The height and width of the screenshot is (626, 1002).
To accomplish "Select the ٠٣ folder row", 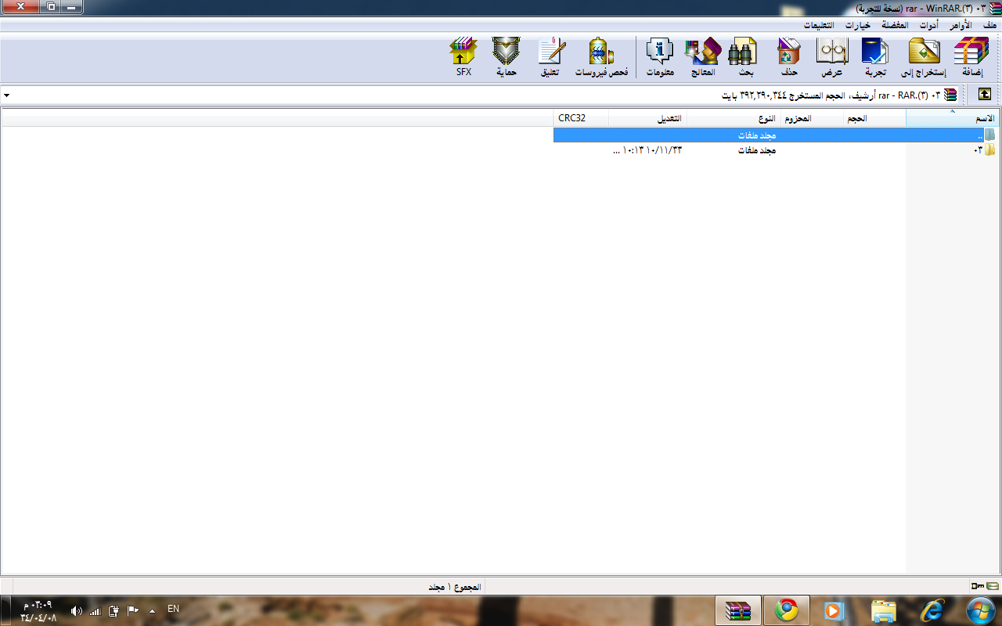I will (x=775, y=149).
